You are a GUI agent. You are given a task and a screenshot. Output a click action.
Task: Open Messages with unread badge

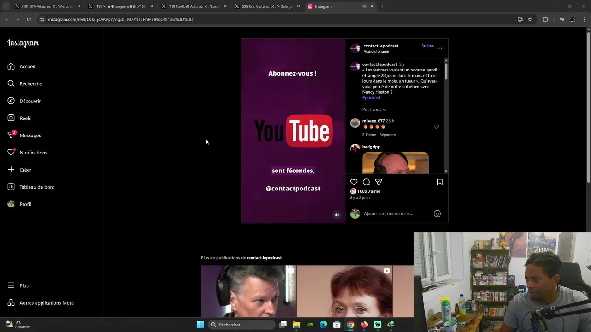pos(24,135)
